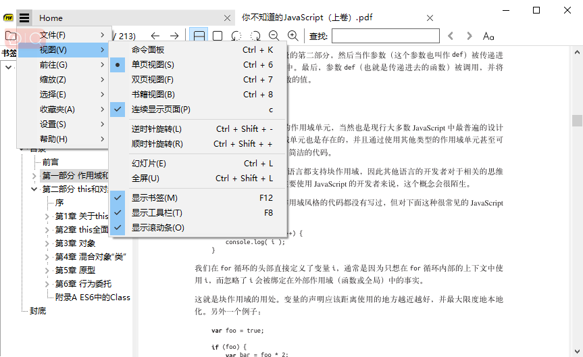
Task: Switch to 你不知道的JavaScript（上卷）.pdf tab
Action: coord(307,18)
